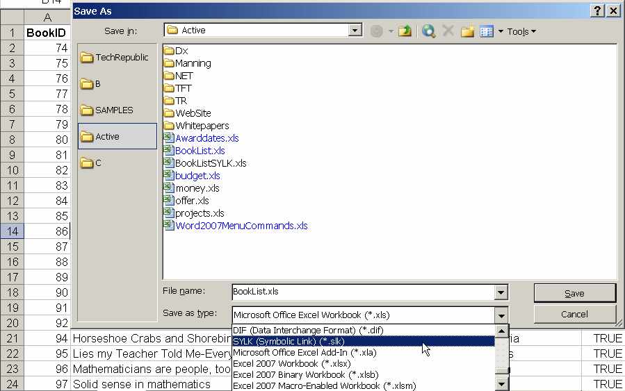Open the WebSite folder
This screenshot has height=391, width=625.
tap(193, 113)
